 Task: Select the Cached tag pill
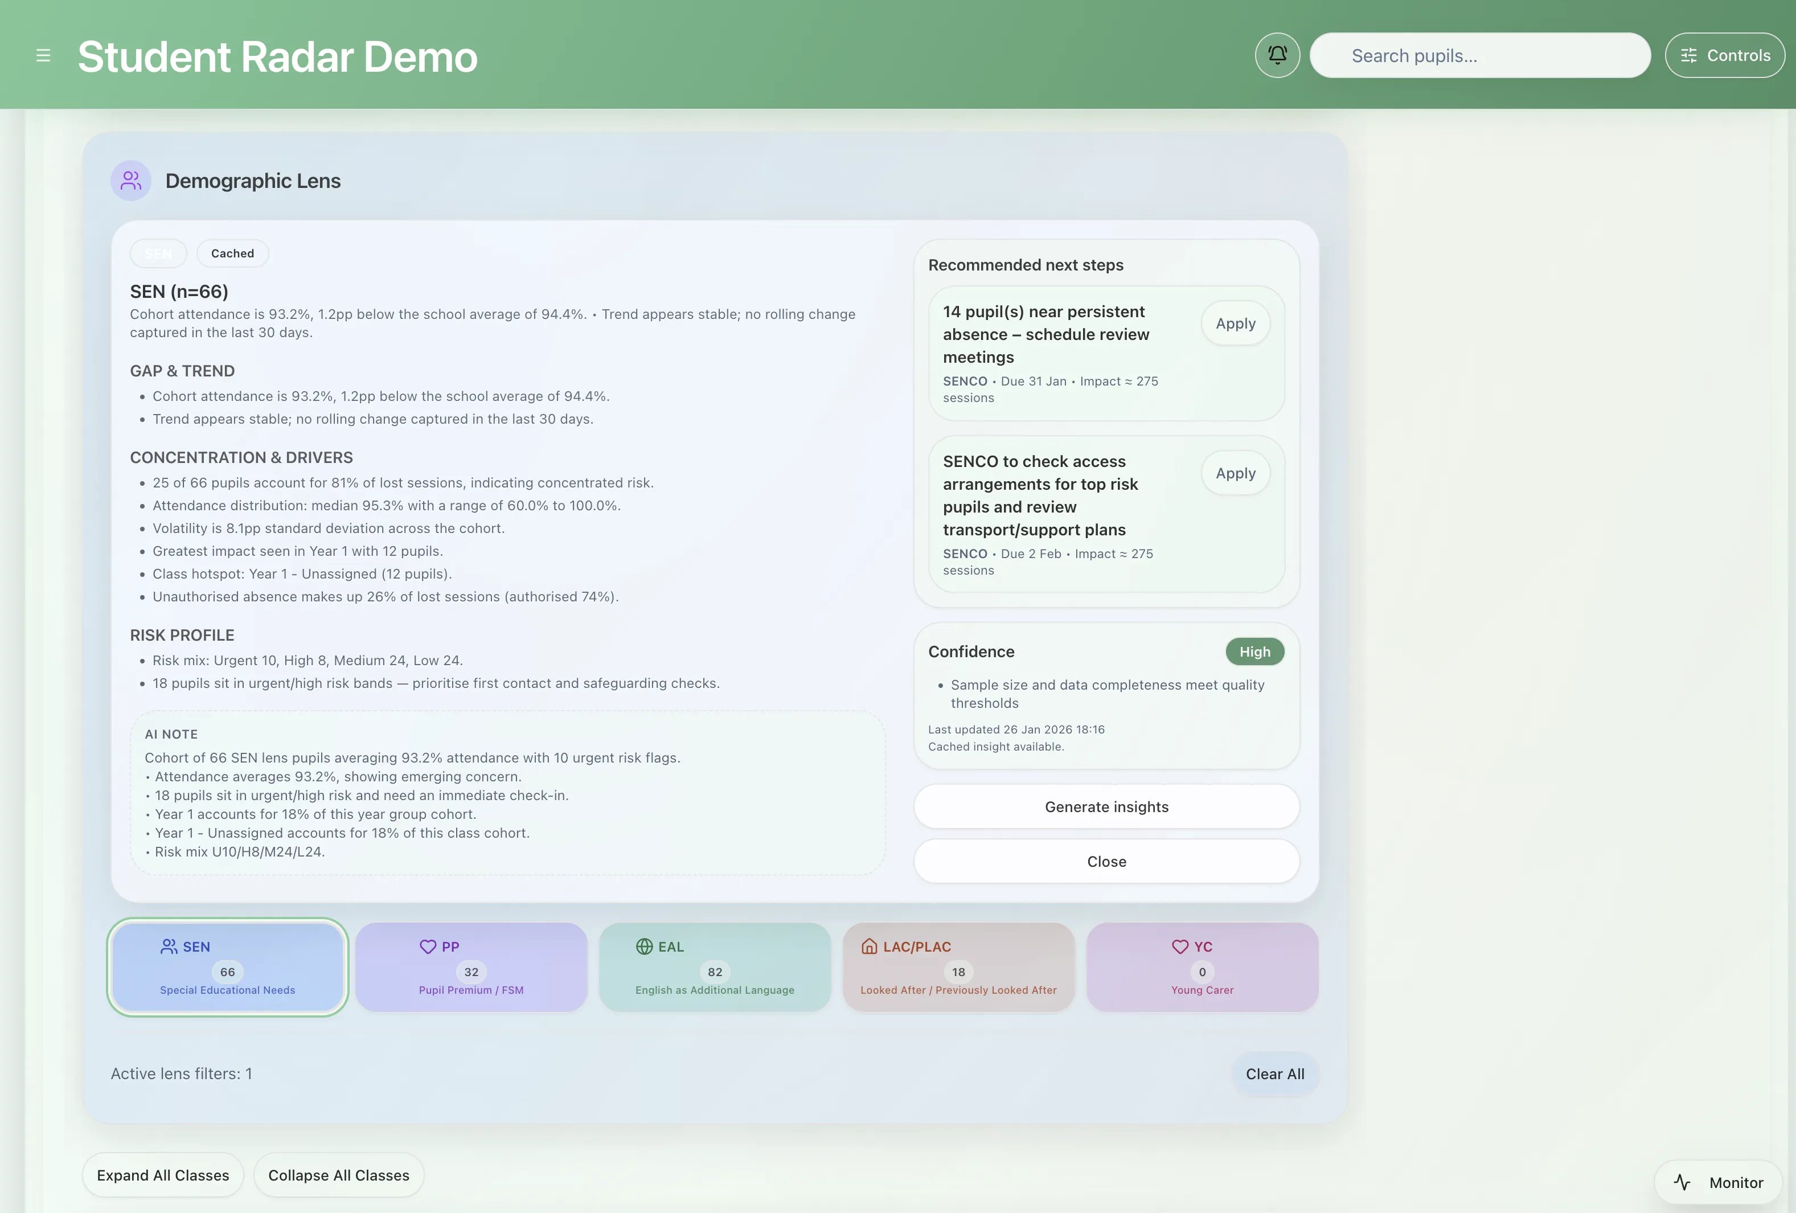pos(232,253)
